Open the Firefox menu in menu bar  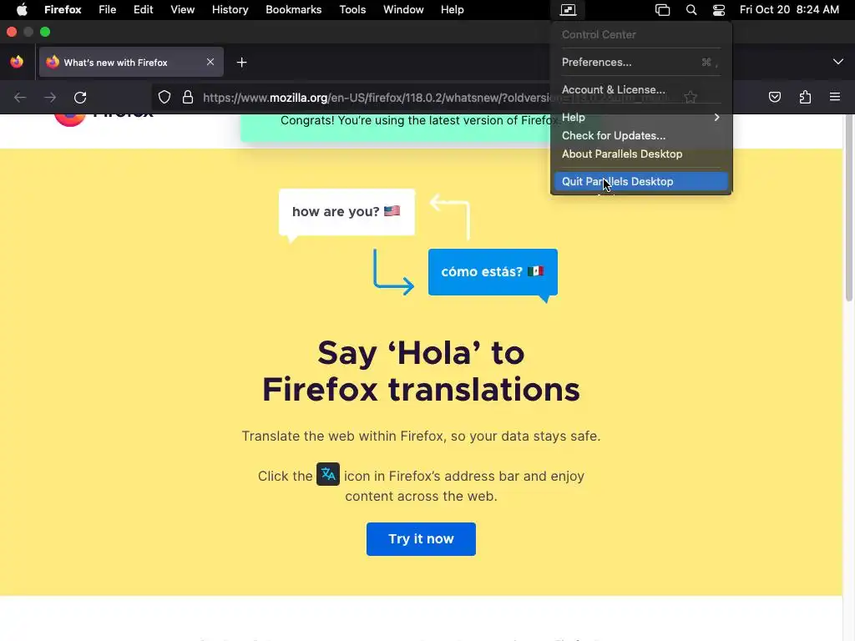63,10
